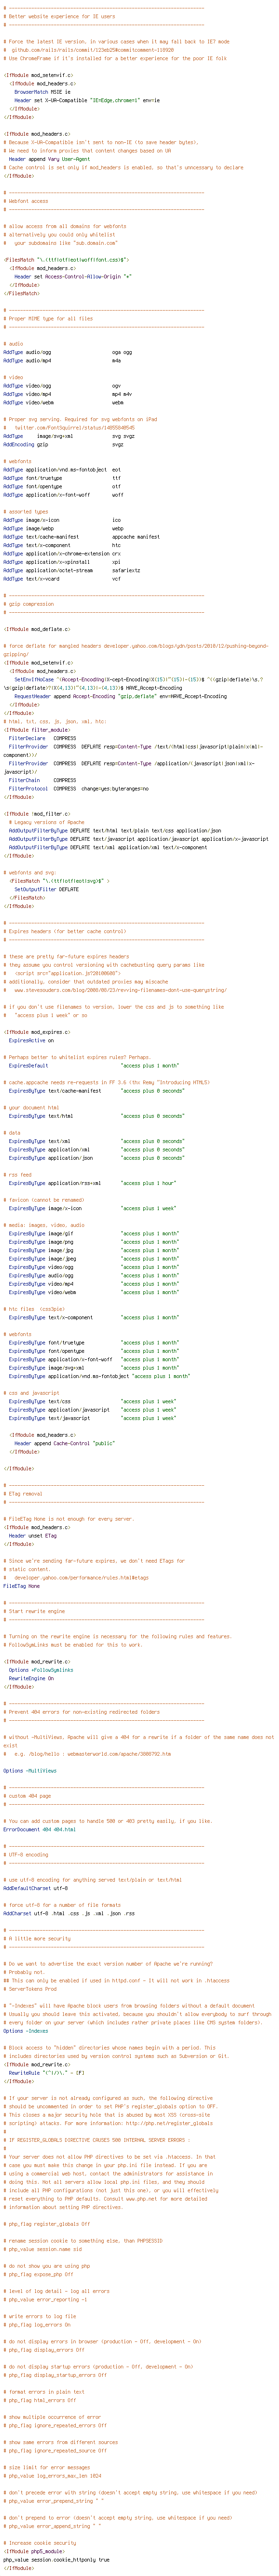Click the 'Header append Vary User-Agent' line
Viewport: 279px width, 2576px height.
51,158
